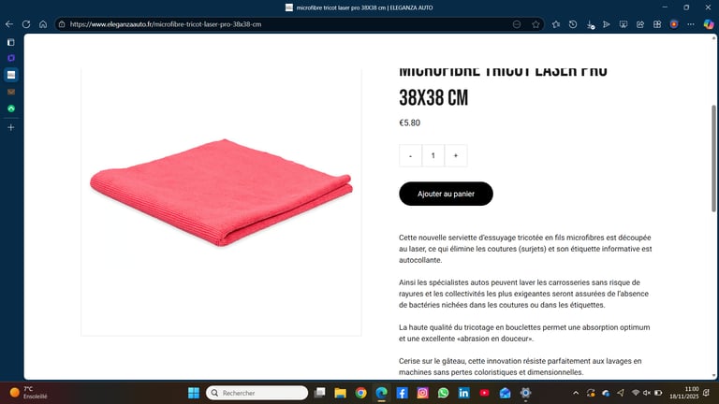Click the red microfibre towel image
Screen dimensions: 719x404
pyautogui.click(x=221, y=193)
